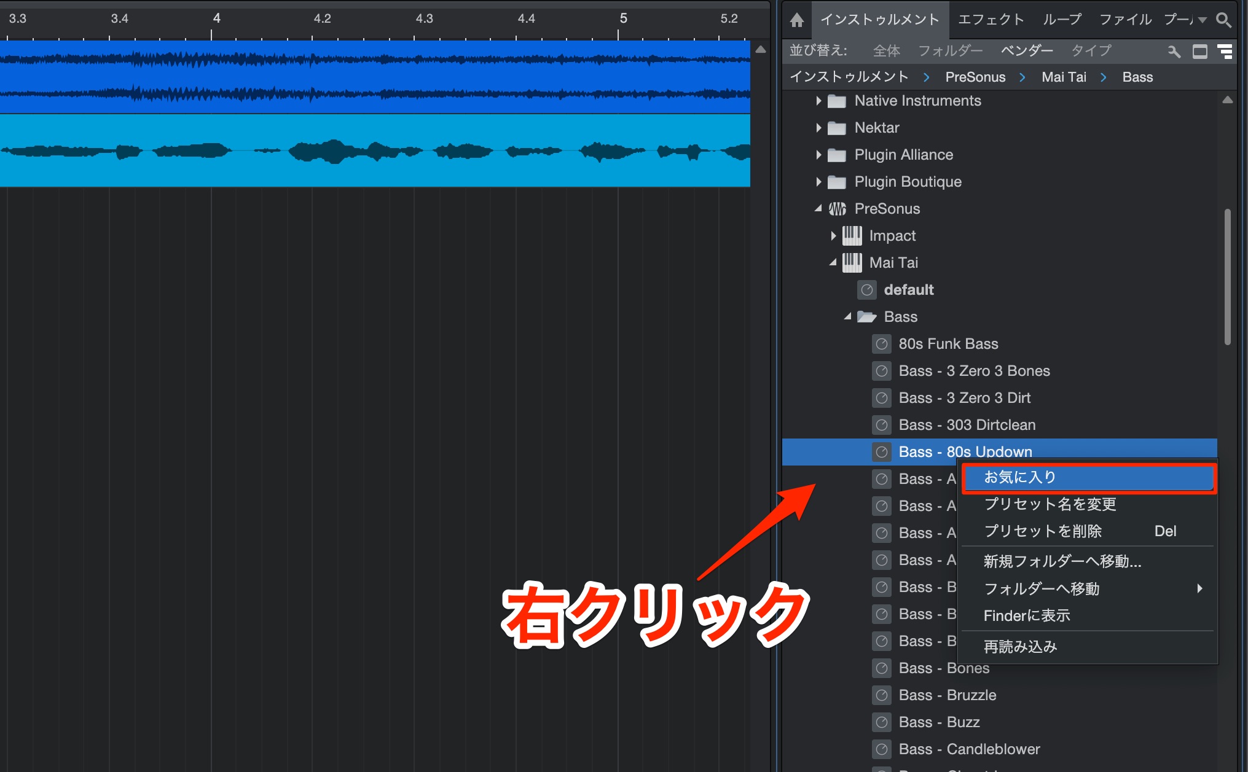Select the dark blue stereo audio clip

(x=375, y=77)
